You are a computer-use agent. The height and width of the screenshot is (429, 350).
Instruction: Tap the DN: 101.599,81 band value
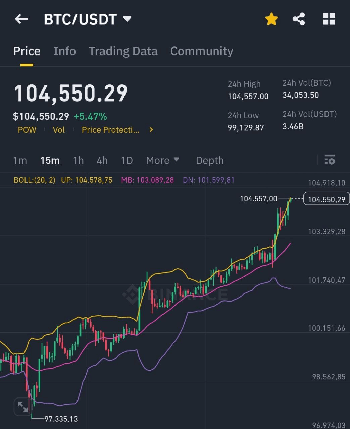(x=208, y=180)
